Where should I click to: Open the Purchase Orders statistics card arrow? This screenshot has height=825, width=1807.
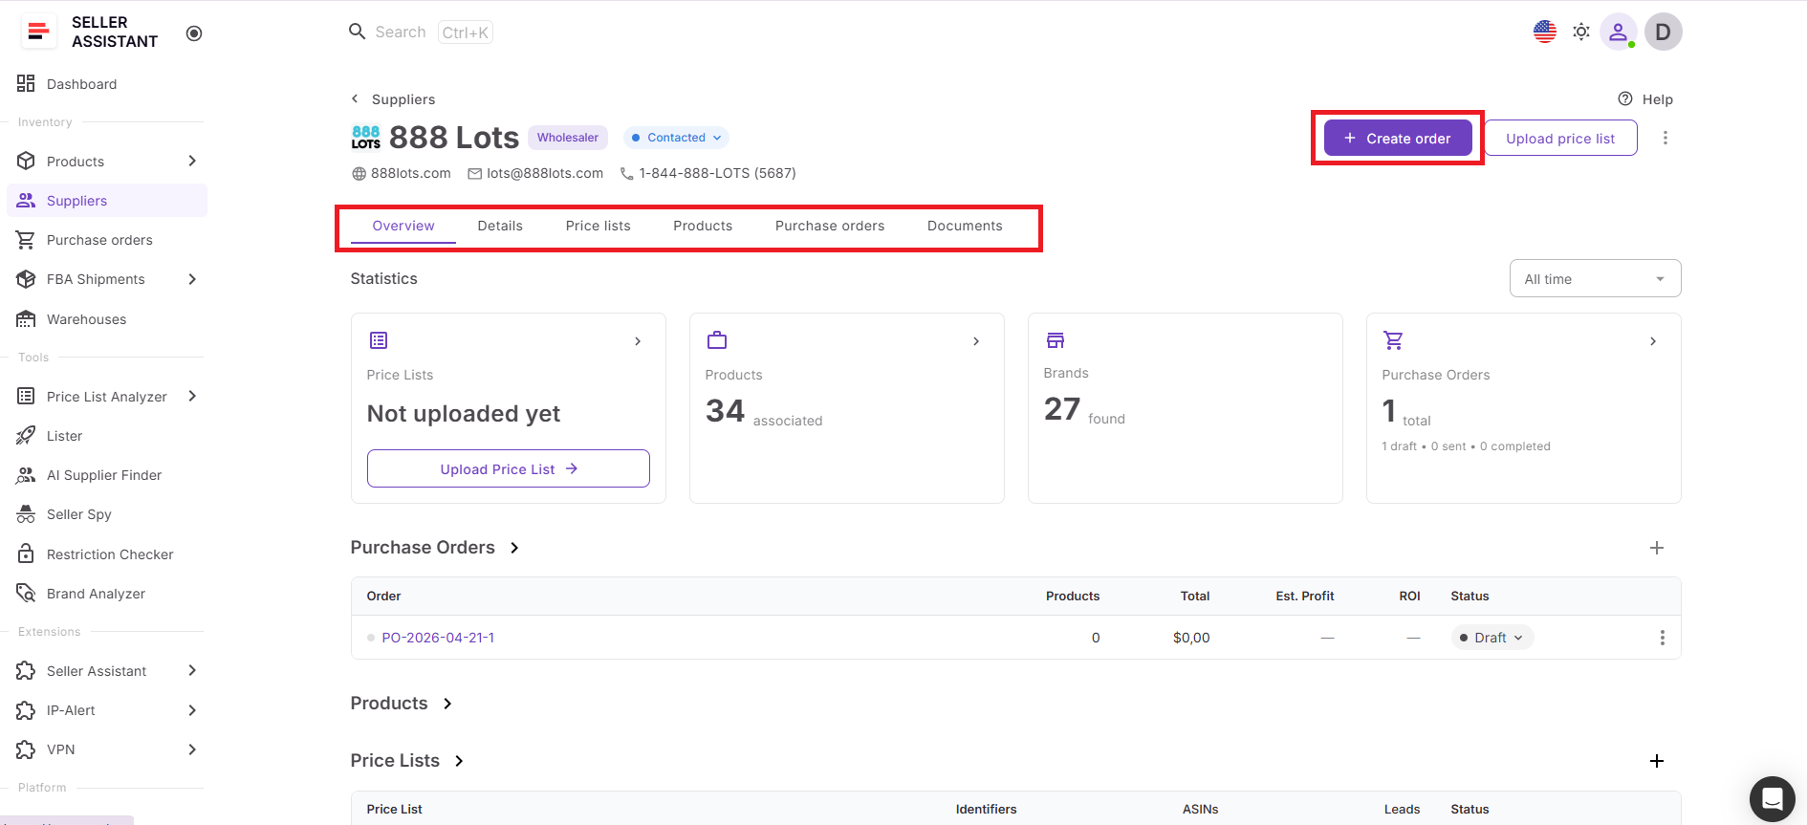coord(1653,341)
